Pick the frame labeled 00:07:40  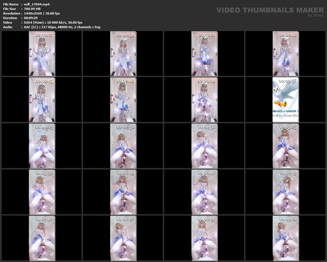click(x=42, y=238)
